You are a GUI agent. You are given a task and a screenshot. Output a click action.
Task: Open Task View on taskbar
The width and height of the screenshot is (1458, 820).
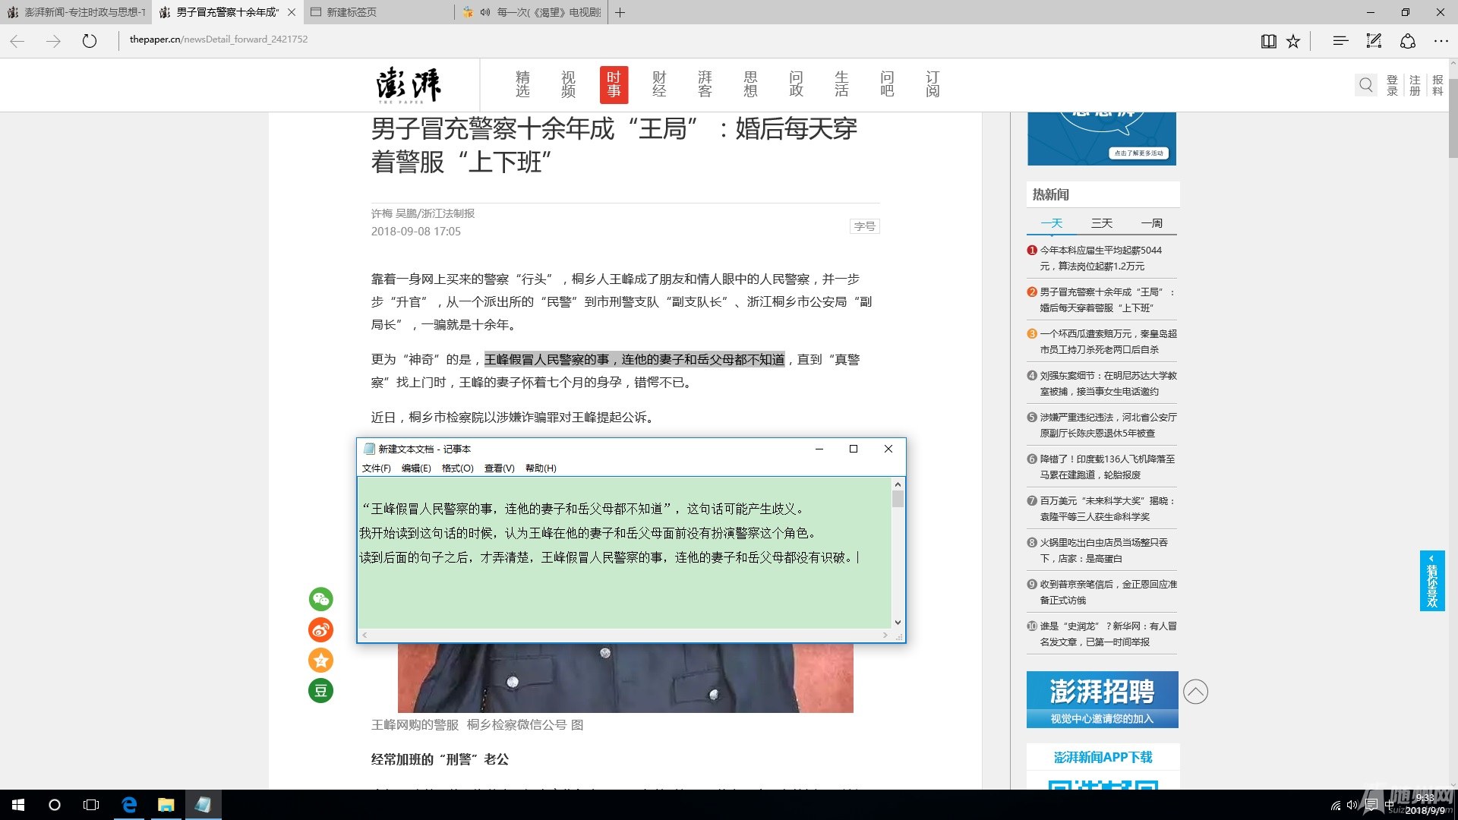91,805
